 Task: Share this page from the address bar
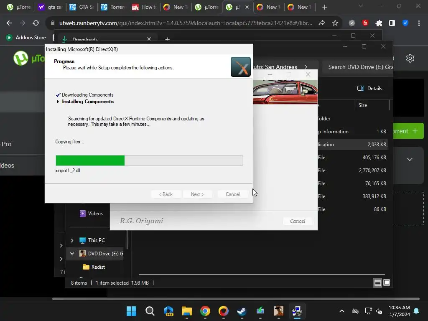pos(322,23)
